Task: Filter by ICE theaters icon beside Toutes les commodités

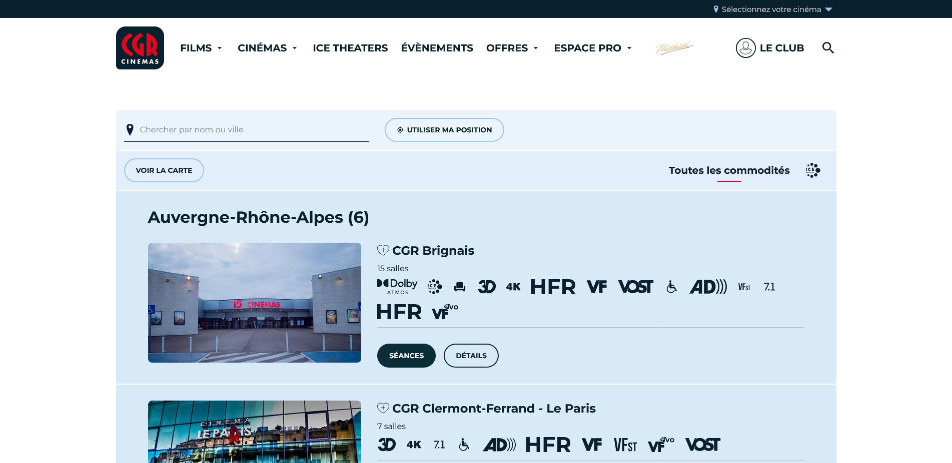Action: 813,170
